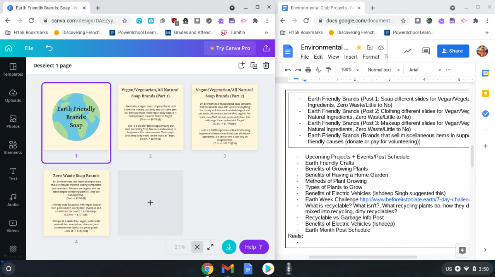Select the Zero Waste Soap Brands page thumbnail
This screenshot has width=495, height=277.
point(76,203)
